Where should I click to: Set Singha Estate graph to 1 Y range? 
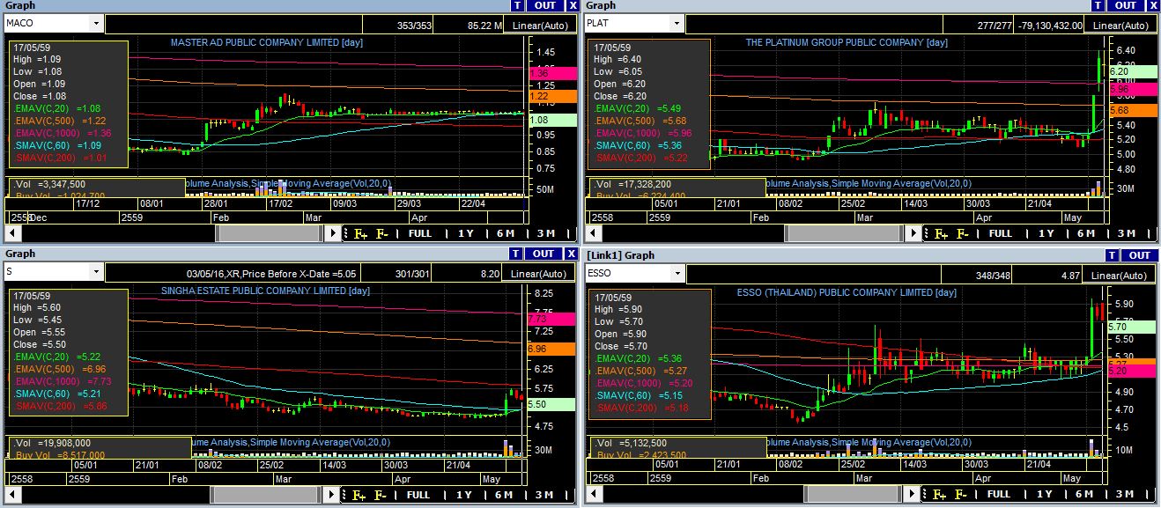465,495
